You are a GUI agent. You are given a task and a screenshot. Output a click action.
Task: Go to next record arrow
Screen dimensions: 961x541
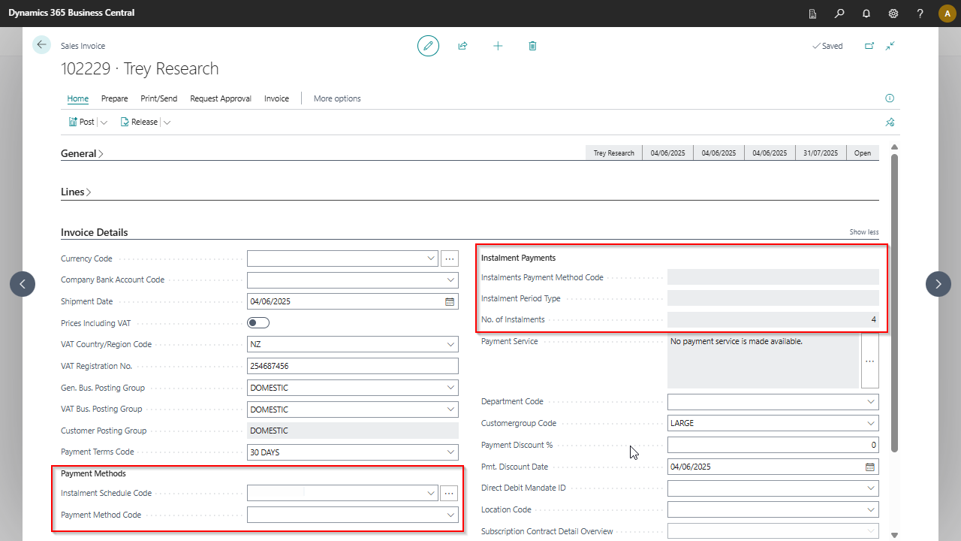[x=938, y=284]
